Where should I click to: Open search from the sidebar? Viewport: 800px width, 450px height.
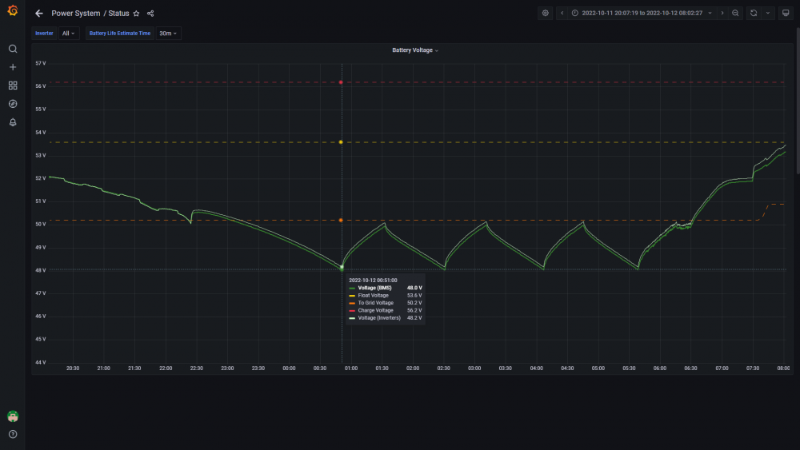(x=13, y=49)
